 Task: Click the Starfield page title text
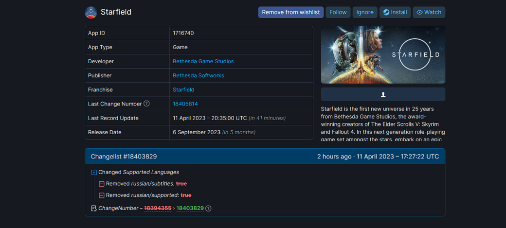tap(116, 12)
